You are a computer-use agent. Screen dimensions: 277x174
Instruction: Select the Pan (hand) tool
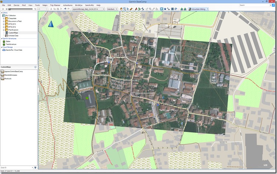[121, 9]
